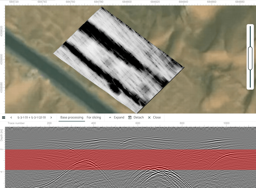
Task: Go to next profile with right chevron
Action: point(51,117)
